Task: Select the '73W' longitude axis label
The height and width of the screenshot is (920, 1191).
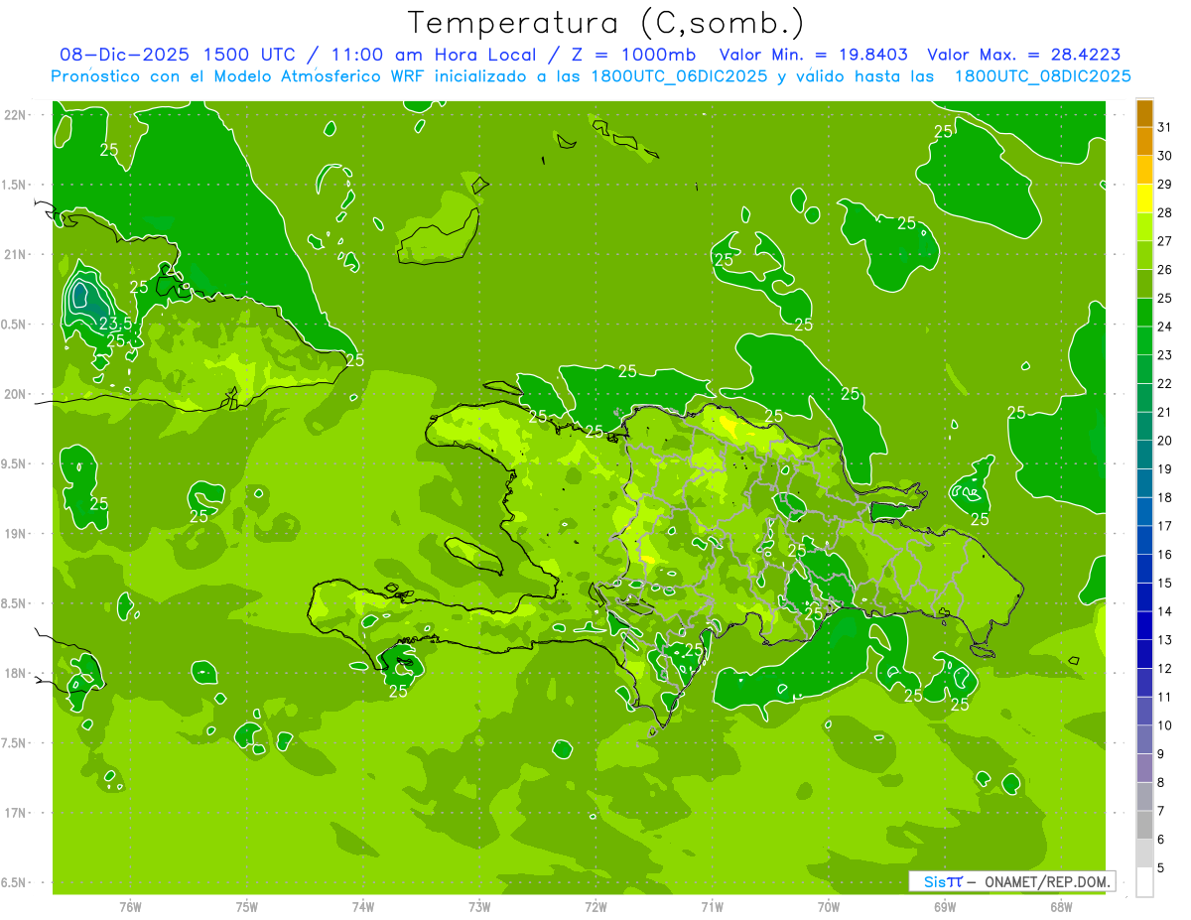Action: 479,907
